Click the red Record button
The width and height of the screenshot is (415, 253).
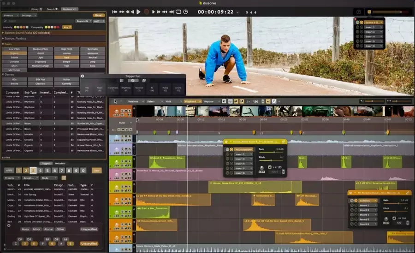[x=146, y=12]
